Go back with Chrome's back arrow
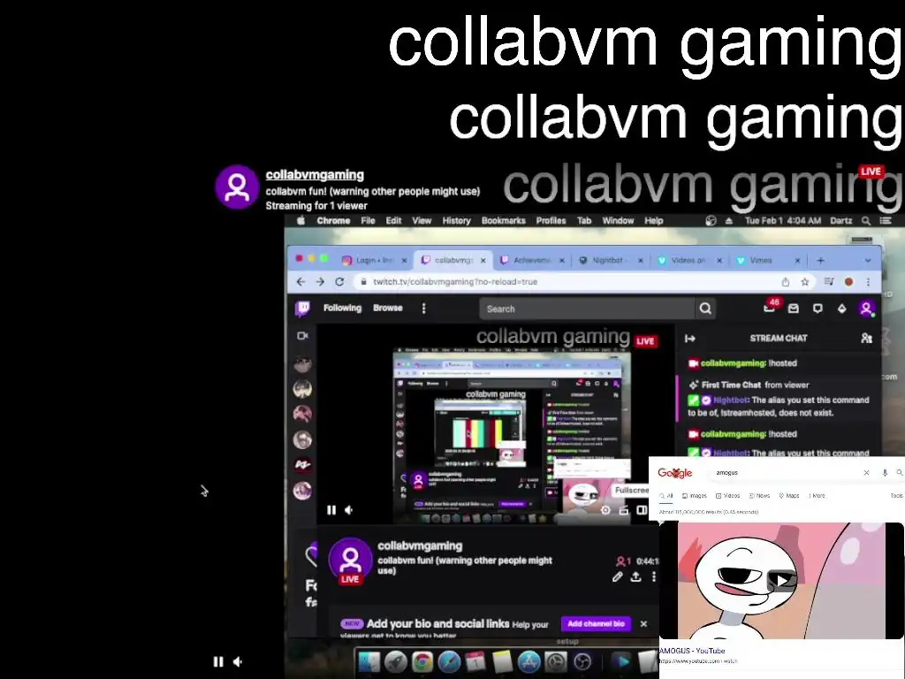Screen dimensions: 905x679 (300, 282)
